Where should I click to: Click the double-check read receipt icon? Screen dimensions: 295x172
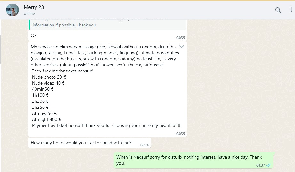pos(268,165)
